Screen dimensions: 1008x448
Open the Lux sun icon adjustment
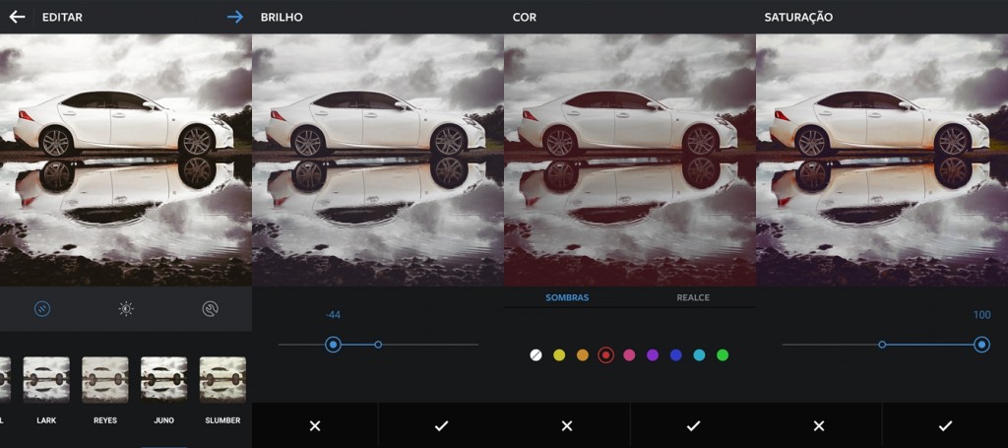click(126, 309)
